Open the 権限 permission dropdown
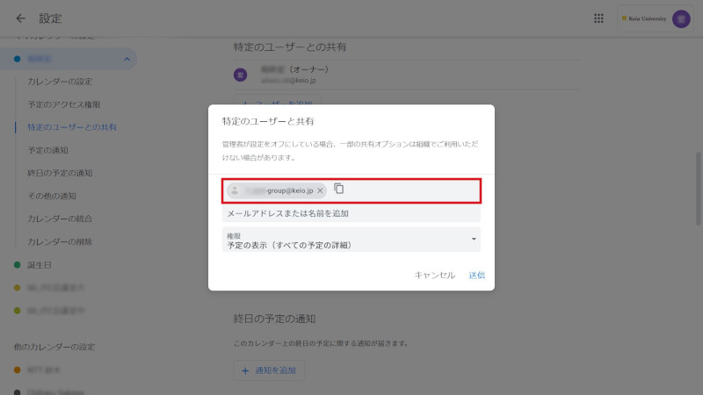The width and height of the screenshot is (703, 395). pyautogui.click(x=351, y=241)
